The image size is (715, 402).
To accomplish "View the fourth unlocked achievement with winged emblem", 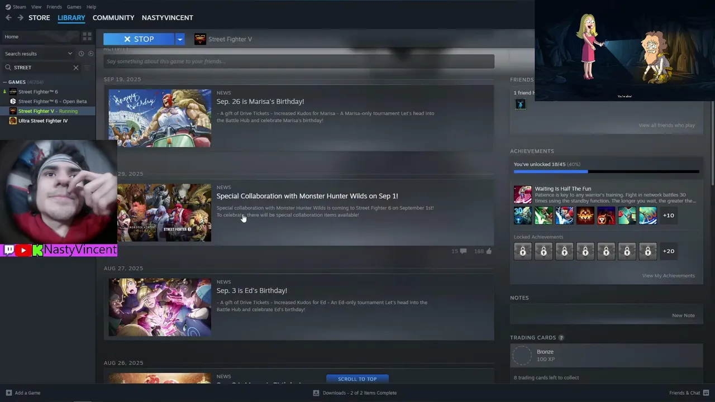I will 585,216.
